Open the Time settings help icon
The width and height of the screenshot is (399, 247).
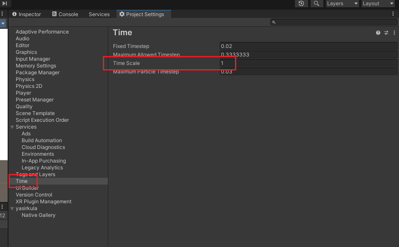click(378, 33)
